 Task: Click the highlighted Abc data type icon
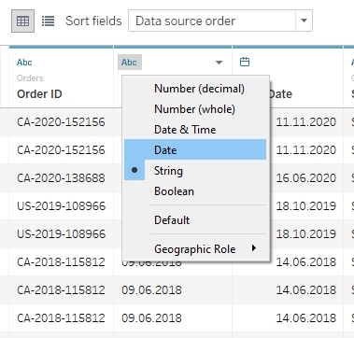point(130,63)
